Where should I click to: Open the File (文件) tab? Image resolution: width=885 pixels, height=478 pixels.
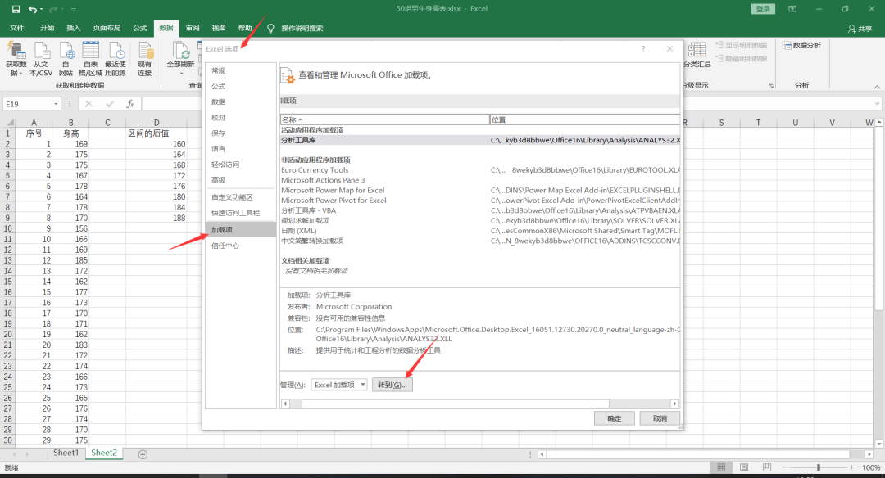pos(17,28)
